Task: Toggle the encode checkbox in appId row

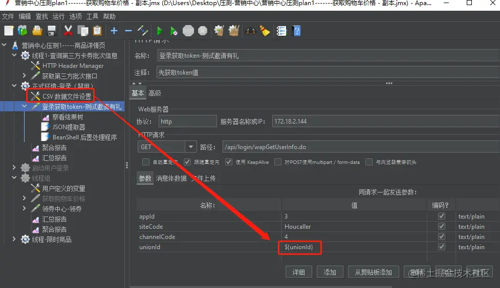Action: (441, 216)
